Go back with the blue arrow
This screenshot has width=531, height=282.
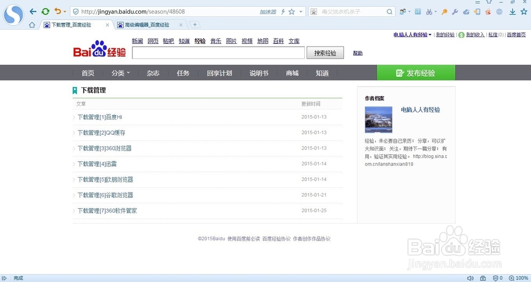point(33,12)
